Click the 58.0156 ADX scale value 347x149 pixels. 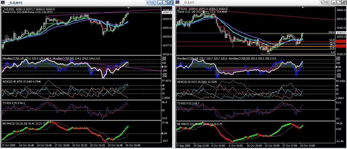point(341,81)
